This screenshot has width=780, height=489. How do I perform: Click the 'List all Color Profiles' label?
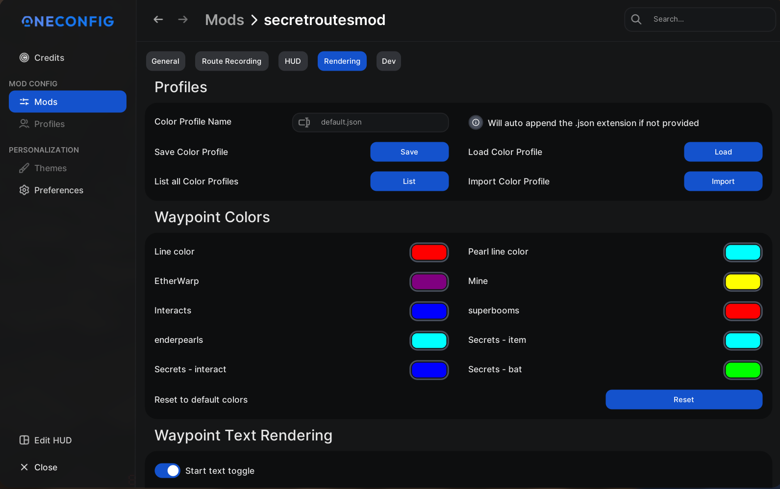(x=196, y=181)
